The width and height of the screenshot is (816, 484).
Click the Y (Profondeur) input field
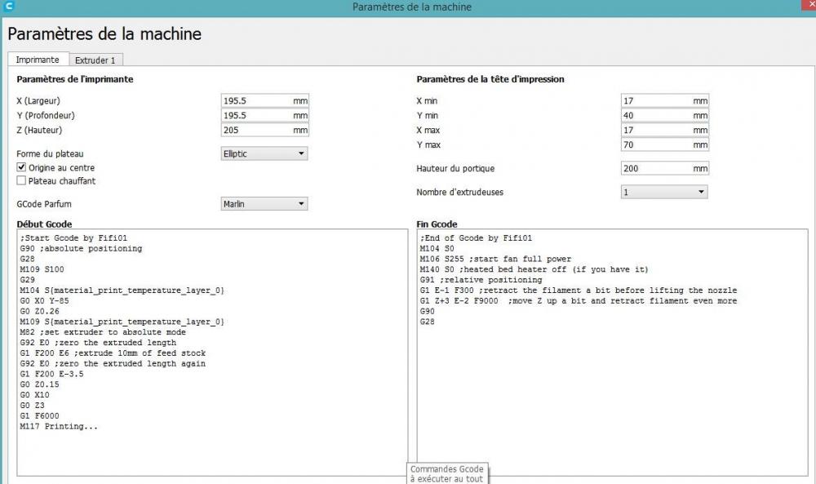click(264, 116)
